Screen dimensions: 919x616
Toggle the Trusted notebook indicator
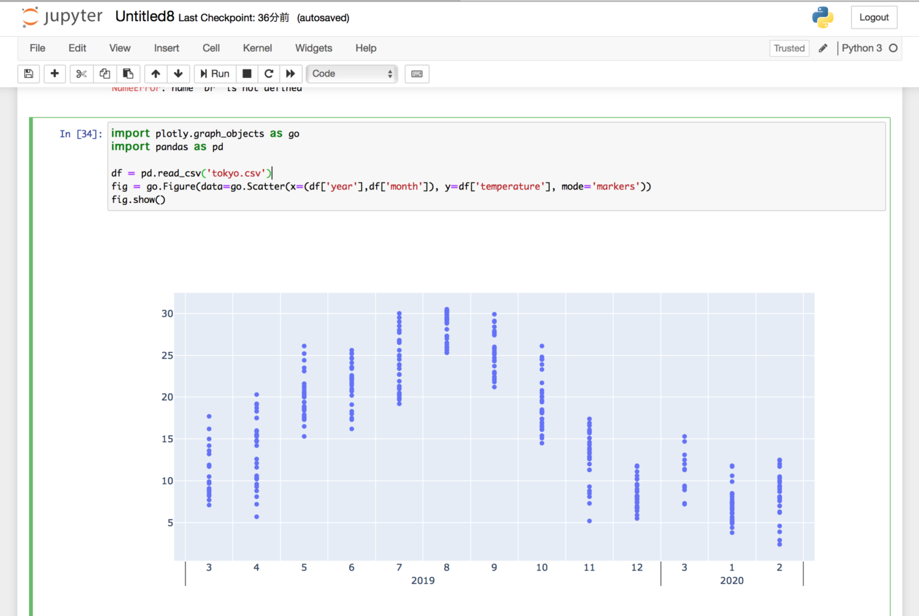(x=789, y=48)
